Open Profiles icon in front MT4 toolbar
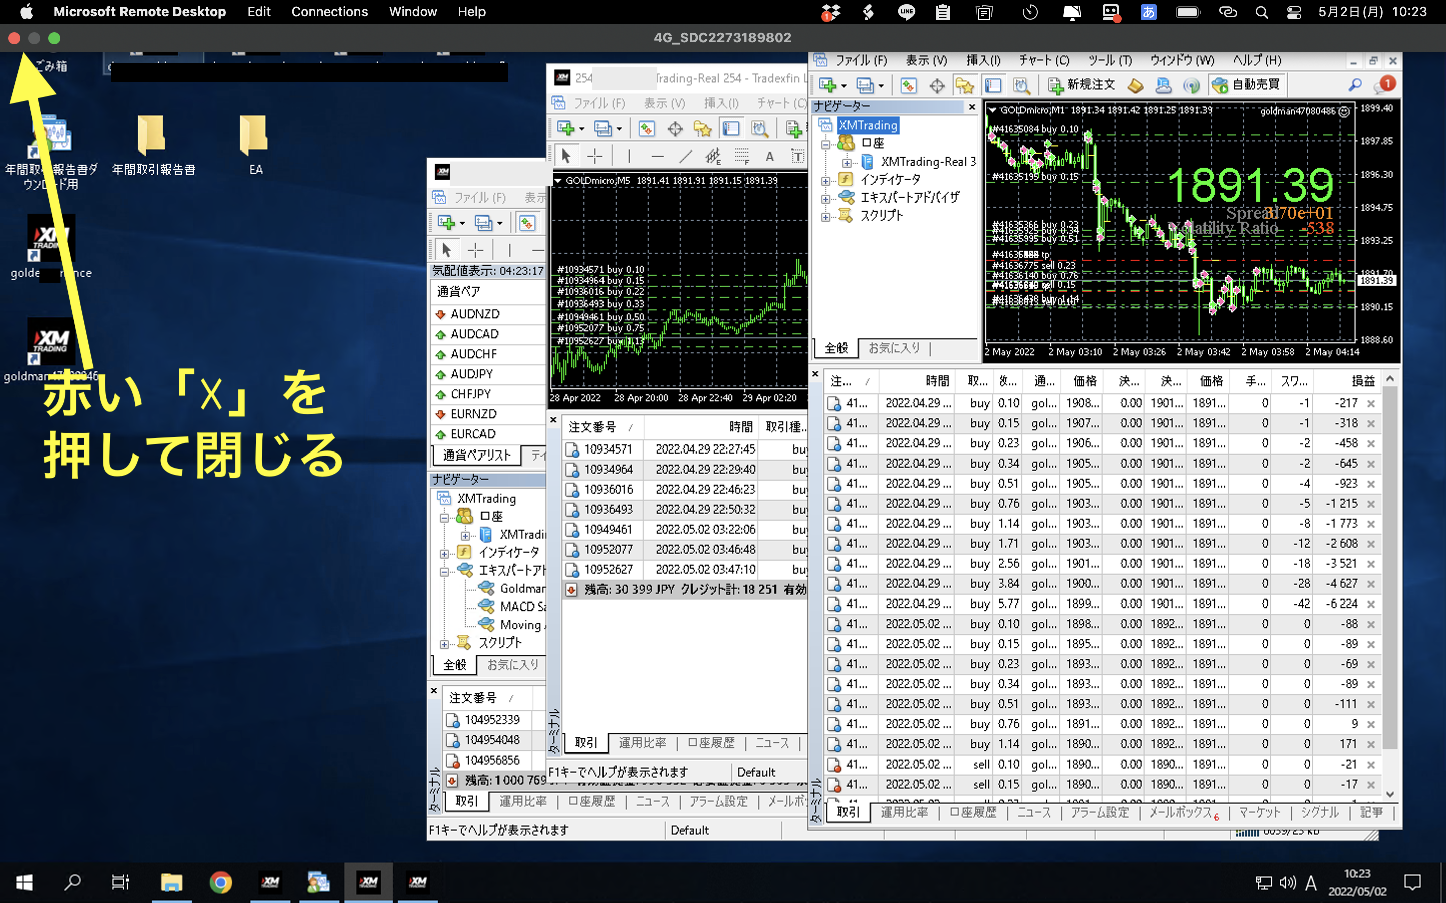Image resolution: width=1446 pixels, height=903 pixels. pos(865,85)
